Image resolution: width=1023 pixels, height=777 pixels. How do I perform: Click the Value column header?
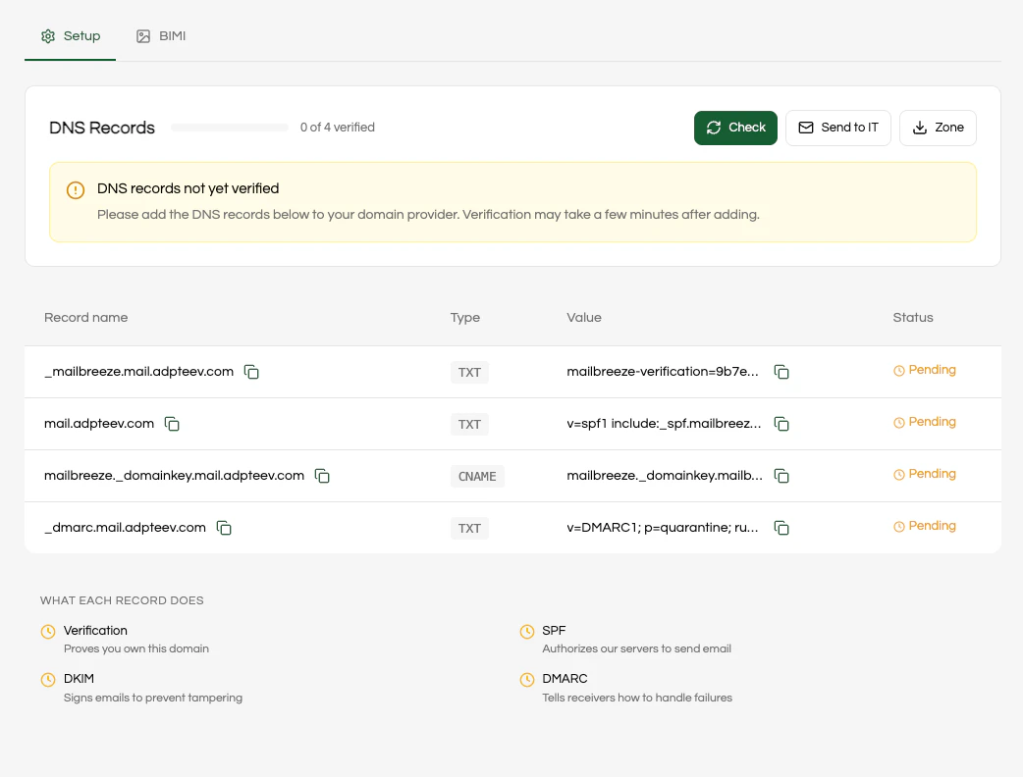pyautogui.click(x=584, y=318)
